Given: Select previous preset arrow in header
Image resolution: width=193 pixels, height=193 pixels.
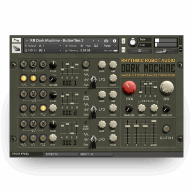Looking at the screenshot, I should [94, 41].
